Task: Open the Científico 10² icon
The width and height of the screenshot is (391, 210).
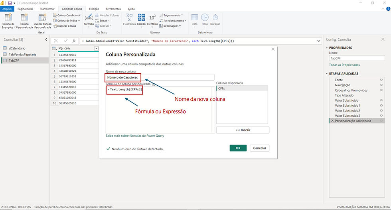Action: coord(152,18)
